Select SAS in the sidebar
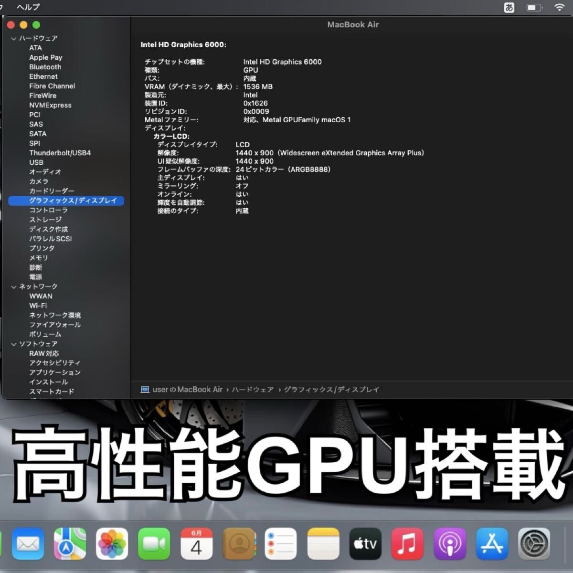 tap(36, 124)
